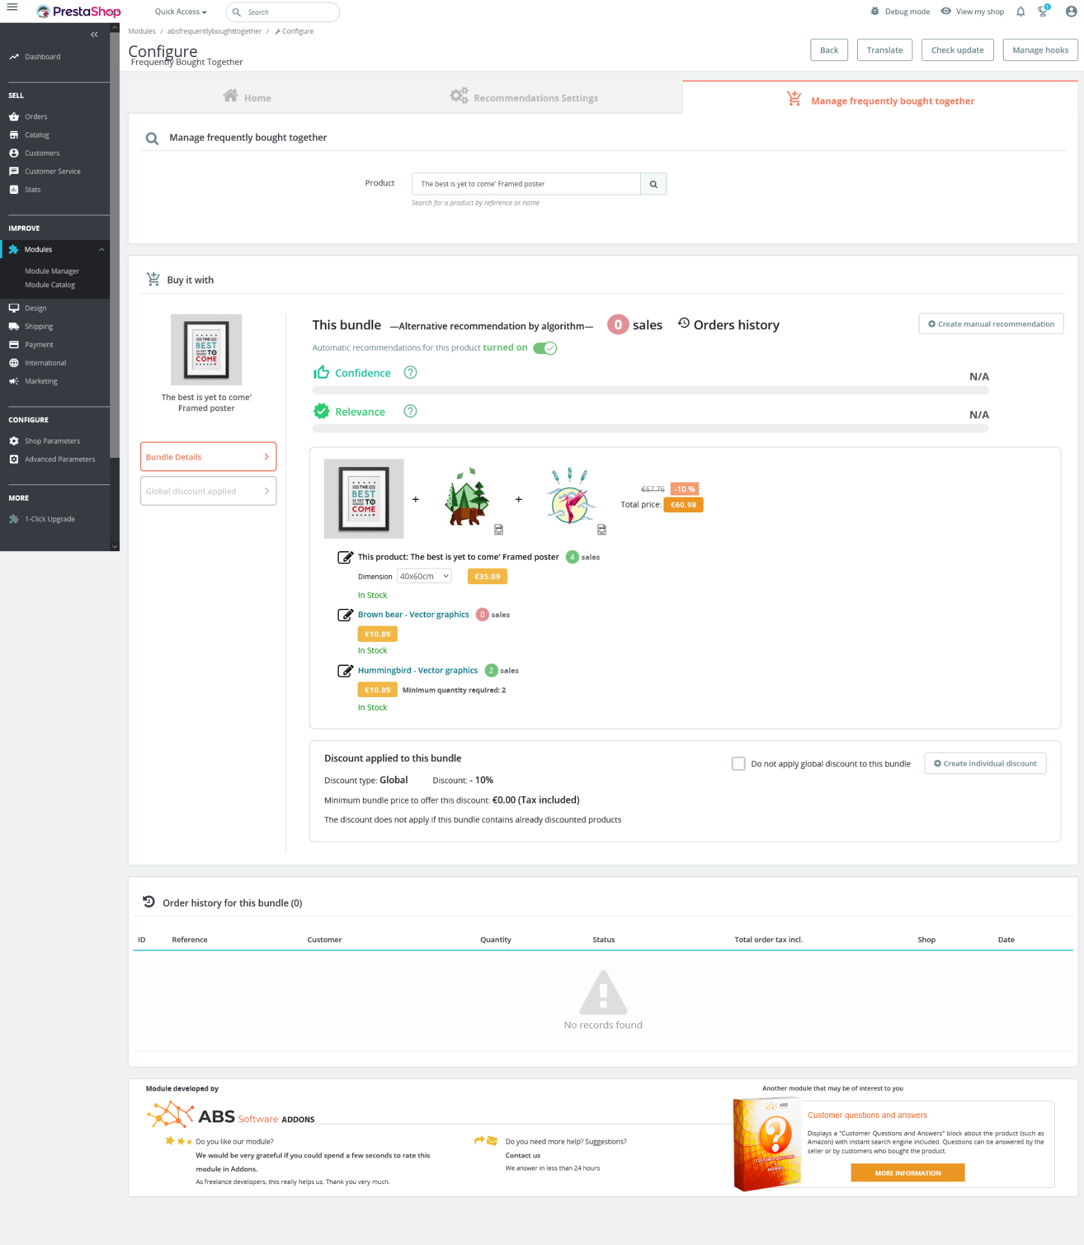The width and height of the screenshot is (1084, 1245).
Task: Click the Translate button
Action: [884, 50]
